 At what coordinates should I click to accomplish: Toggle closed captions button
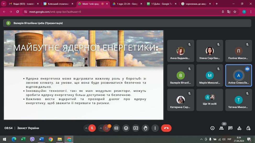[x=116, y=128]
